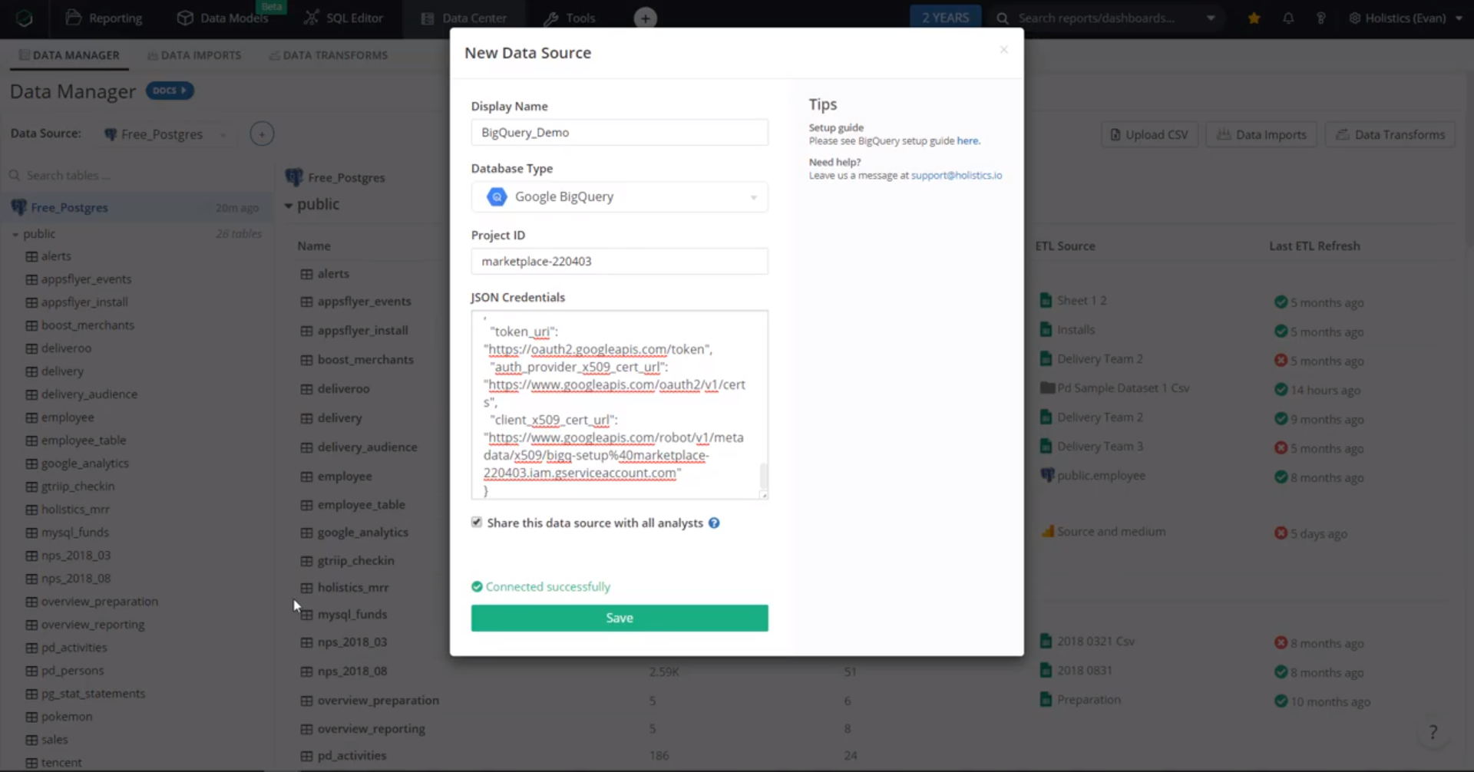Click the JSON Credentials scrollbar

coord(763,476)
